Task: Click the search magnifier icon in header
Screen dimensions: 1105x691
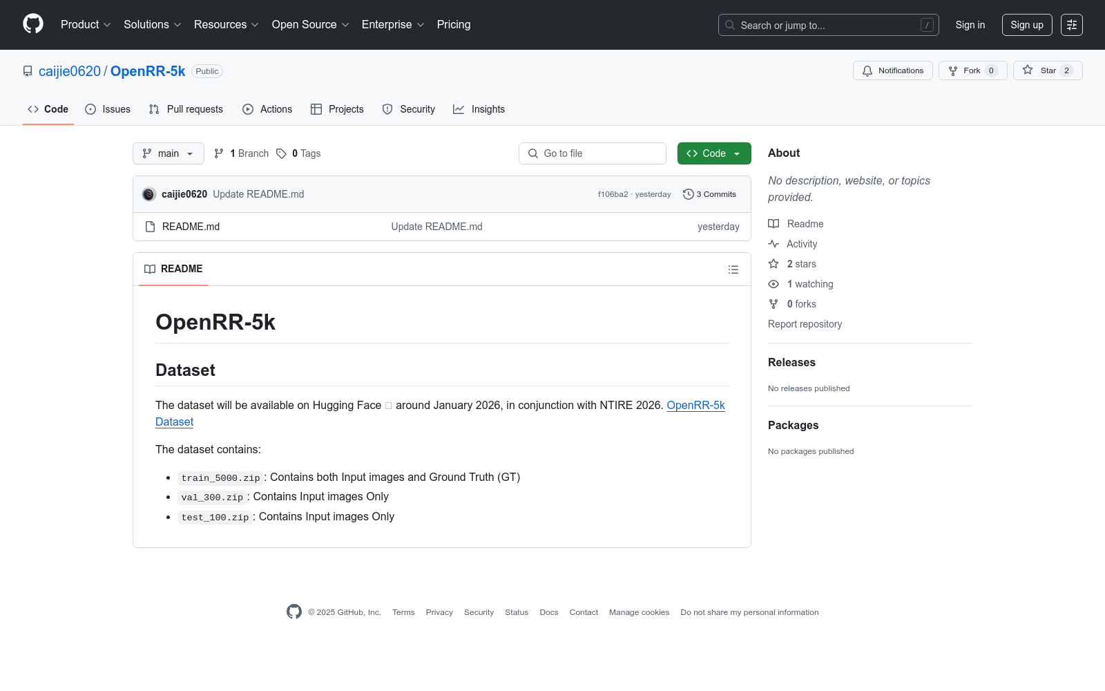Action: [x=730, y=25]
